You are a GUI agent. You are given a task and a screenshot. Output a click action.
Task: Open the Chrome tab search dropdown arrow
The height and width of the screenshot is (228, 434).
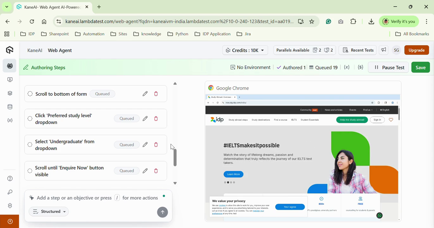pyautogui.click(x=7, y=7)
